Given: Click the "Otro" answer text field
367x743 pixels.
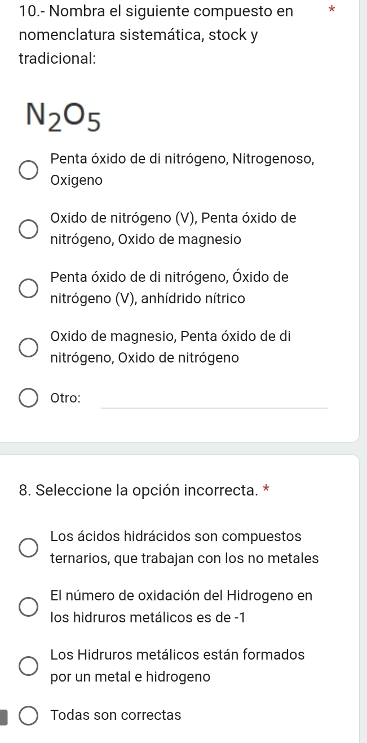Looking at the screenshot, I should click(214, 398).
